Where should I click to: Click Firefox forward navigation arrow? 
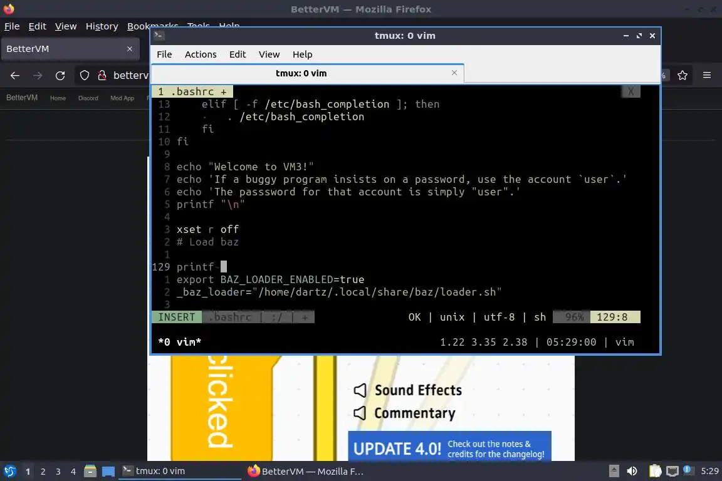pyautogui.click(x=38, y=76)
